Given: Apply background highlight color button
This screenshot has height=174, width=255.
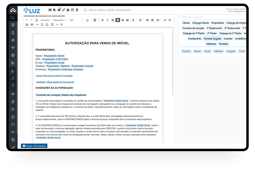Looking at the screenshot, I should coord(95,20).
